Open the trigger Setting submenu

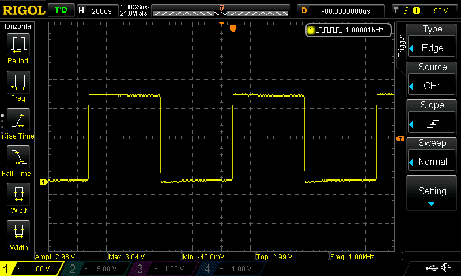pos(432,194)
